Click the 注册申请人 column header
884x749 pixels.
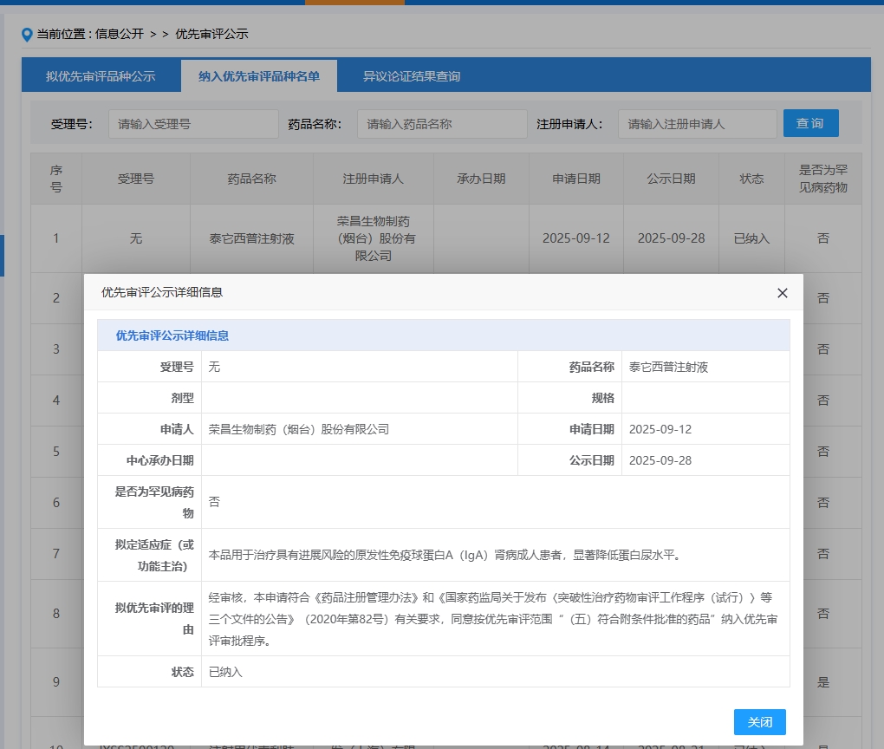pos(374,179)
